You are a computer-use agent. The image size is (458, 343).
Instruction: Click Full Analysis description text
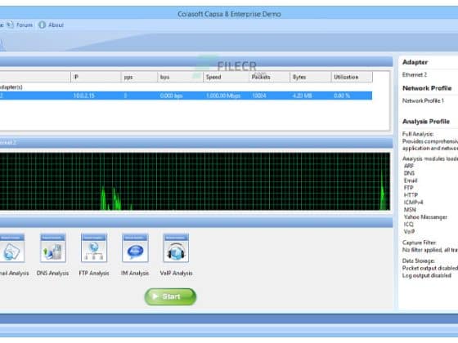tap(430, 141)
